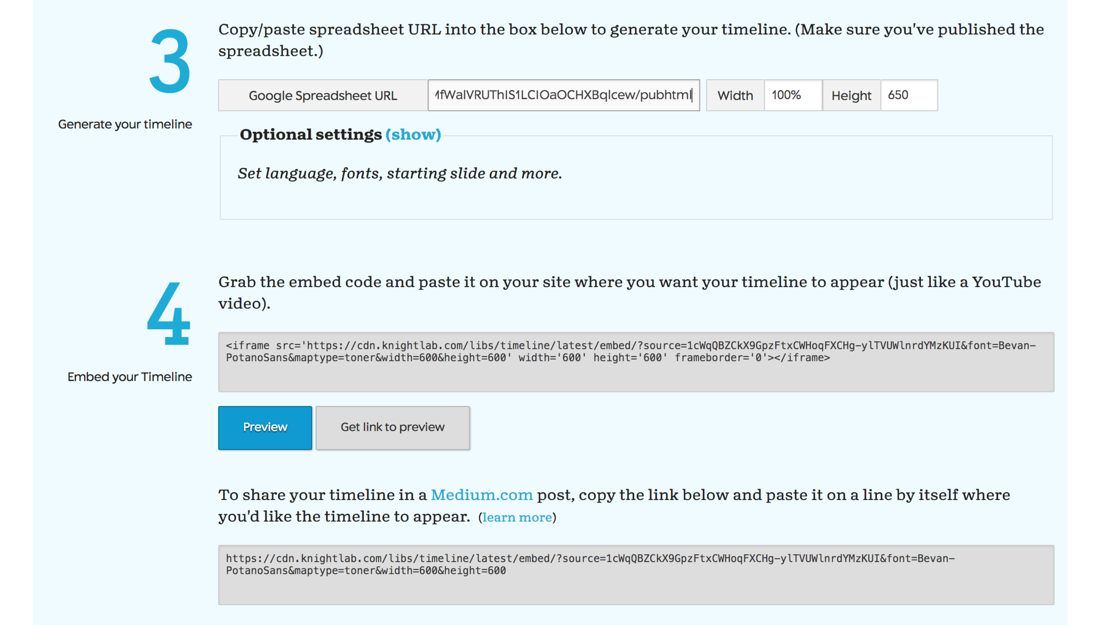Click the Embed your Timeline caption
The width and height of the screenshot is (1102, 625).
pyautogui.click(x=130, y=377)
